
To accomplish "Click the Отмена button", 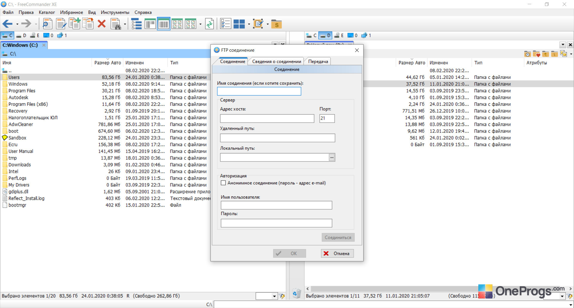I will (337, 253).
